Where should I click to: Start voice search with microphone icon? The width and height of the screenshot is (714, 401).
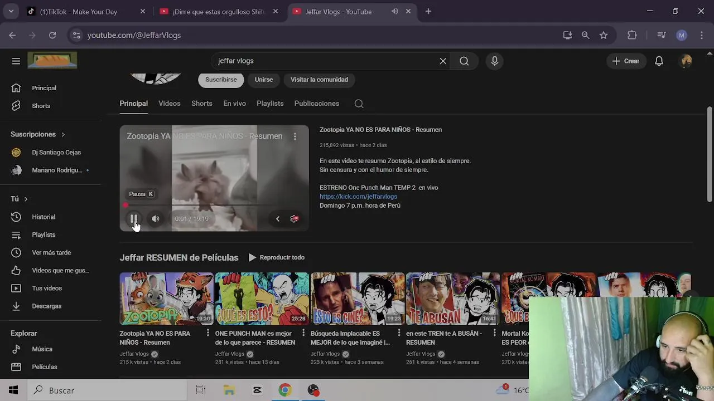pyautogui.click(x=494, y=61)
